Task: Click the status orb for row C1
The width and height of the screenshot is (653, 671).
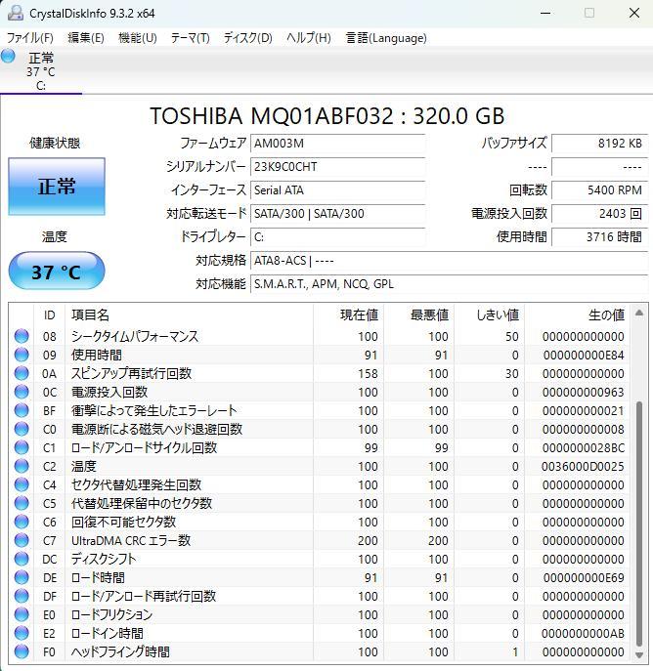Action: (22, 447)
